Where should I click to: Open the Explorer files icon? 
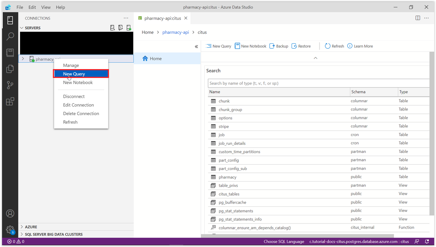(10, 69)
